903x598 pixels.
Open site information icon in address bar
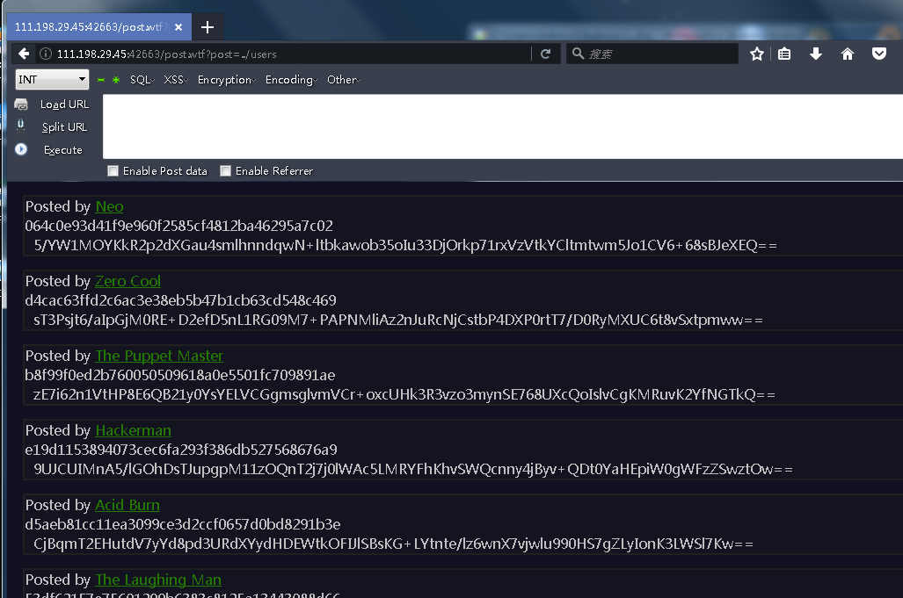click(x=46, y=54)
